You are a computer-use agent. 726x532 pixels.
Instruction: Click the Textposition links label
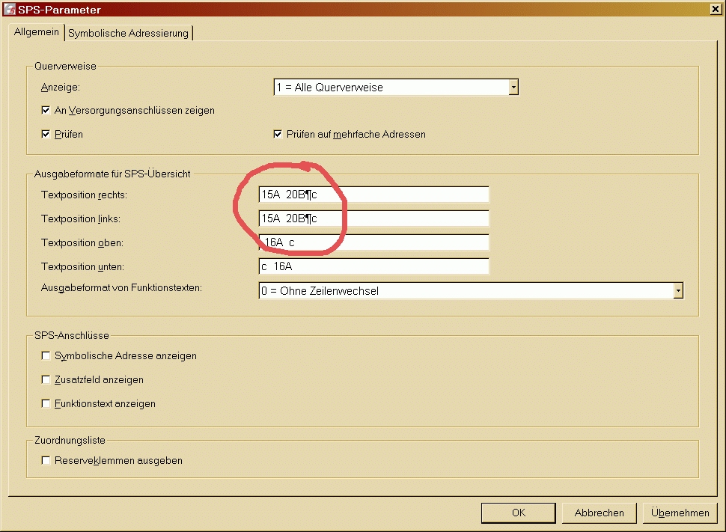(x=81, y=218)
